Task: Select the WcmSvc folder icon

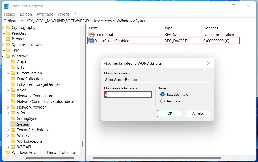Action: tap(13, 136)
